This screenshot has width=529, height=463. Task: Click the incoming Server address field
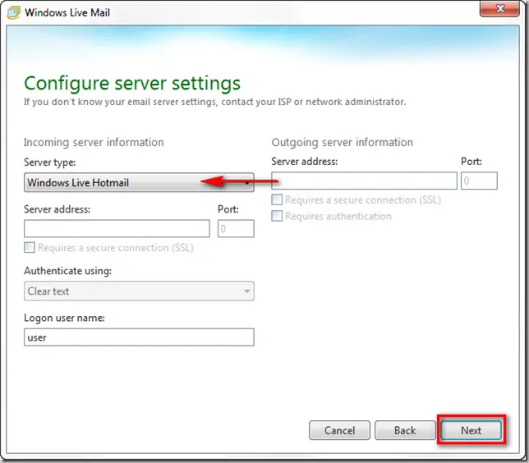click(117, 229)
